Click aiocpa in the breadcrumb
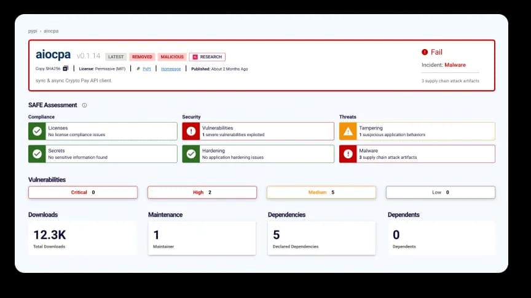 [x=51, y=31]
